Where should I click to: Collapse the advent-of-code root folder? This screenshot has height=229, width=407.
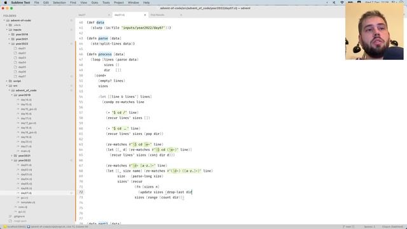pyautogui.click(x=4, y=20)
